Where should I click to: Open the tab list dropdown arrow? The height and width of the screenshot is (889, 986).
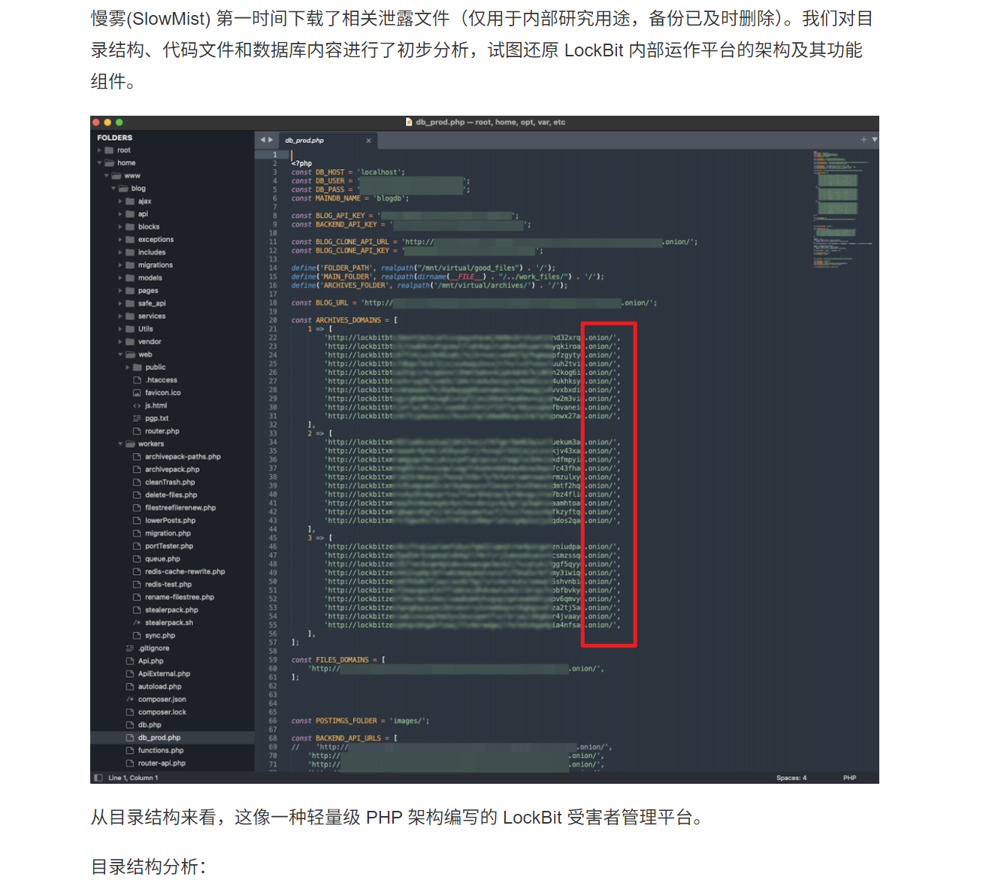click(874, 140)
